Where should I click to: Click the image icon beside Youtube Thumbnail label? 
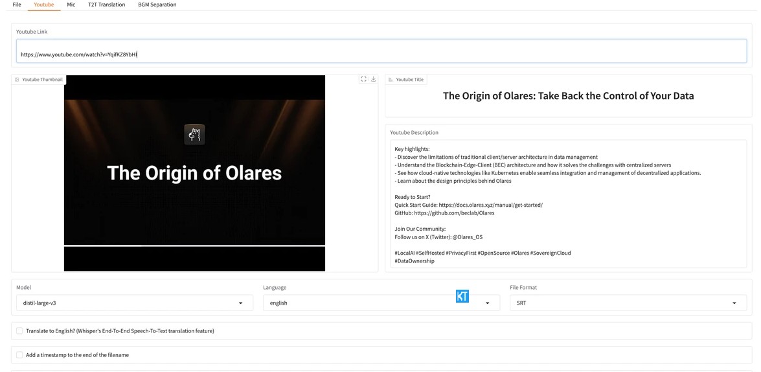[x=17, y=80]
